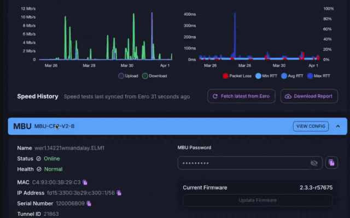Copy the Serial Number
The image size is (350, 218).
click(x=89, y=203)
